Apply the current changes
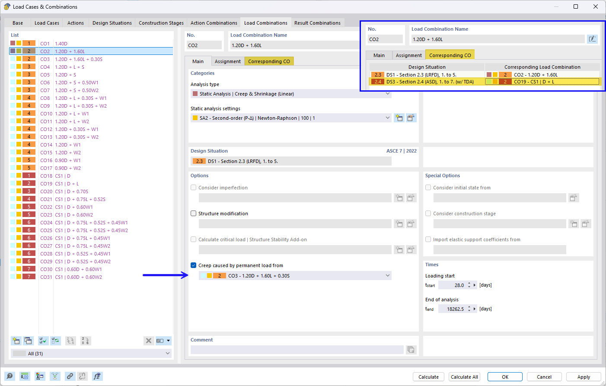 point(584,376)
